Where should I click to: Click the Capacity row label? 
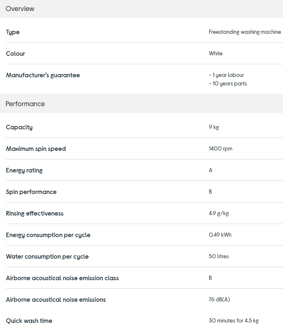point(19,127)
